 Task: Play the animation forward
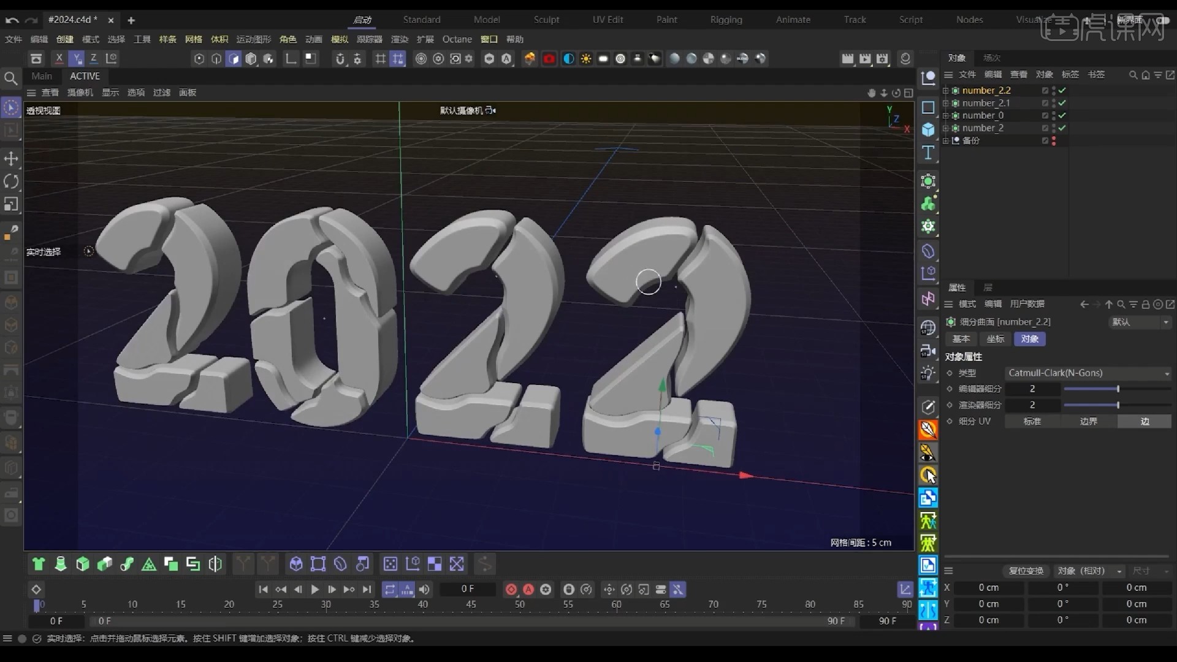click(x=315, y=589)
